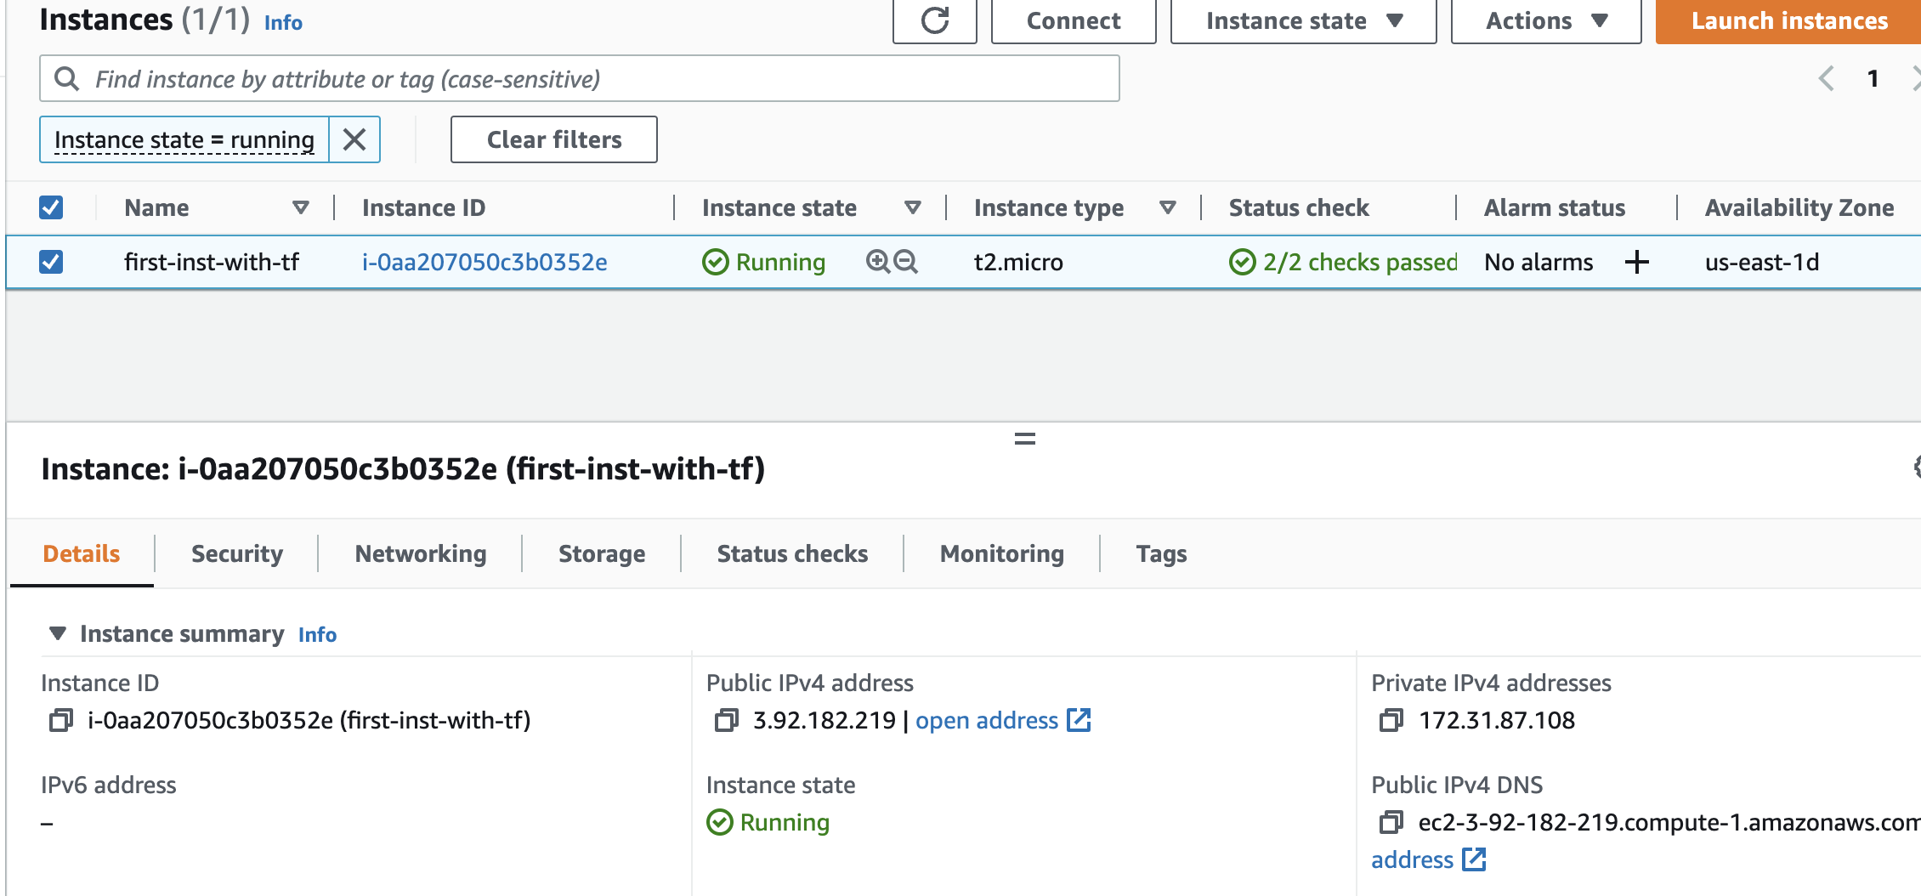Open the Instance state dropdown button
1921x896 pixels.
(x=1303, y=20)
